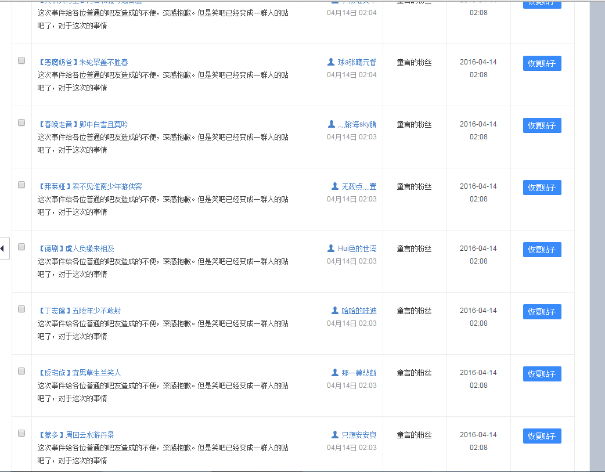Open post title 【弗莱娅】君不见淮南少年游侠客
Viewport: 605px width, 472px height.
(90, 186)
